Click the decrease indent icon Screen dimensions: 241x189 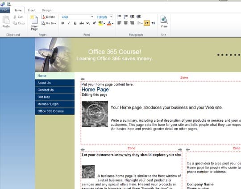(132, 17)
